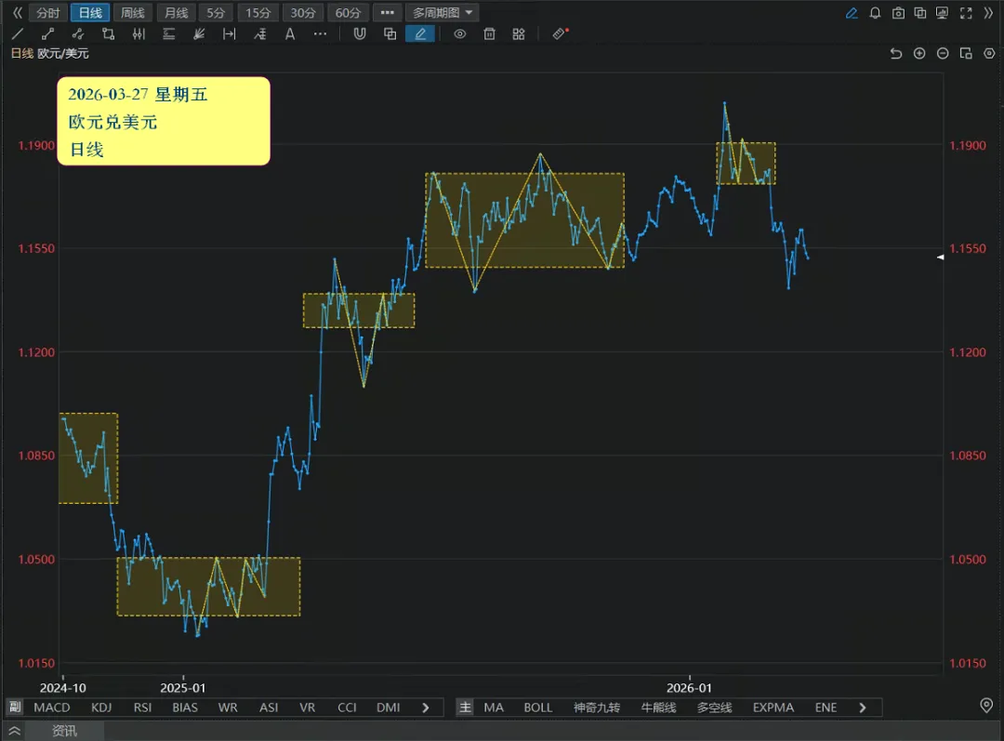Switch to 周线 weekly period
The height and width of the screenshot is (741, 1004).
pos(133,13)
